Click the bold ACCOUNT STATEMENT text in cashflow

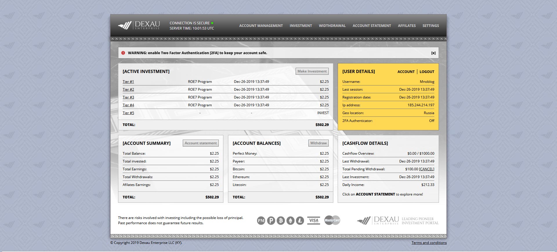tap(375, 194)
